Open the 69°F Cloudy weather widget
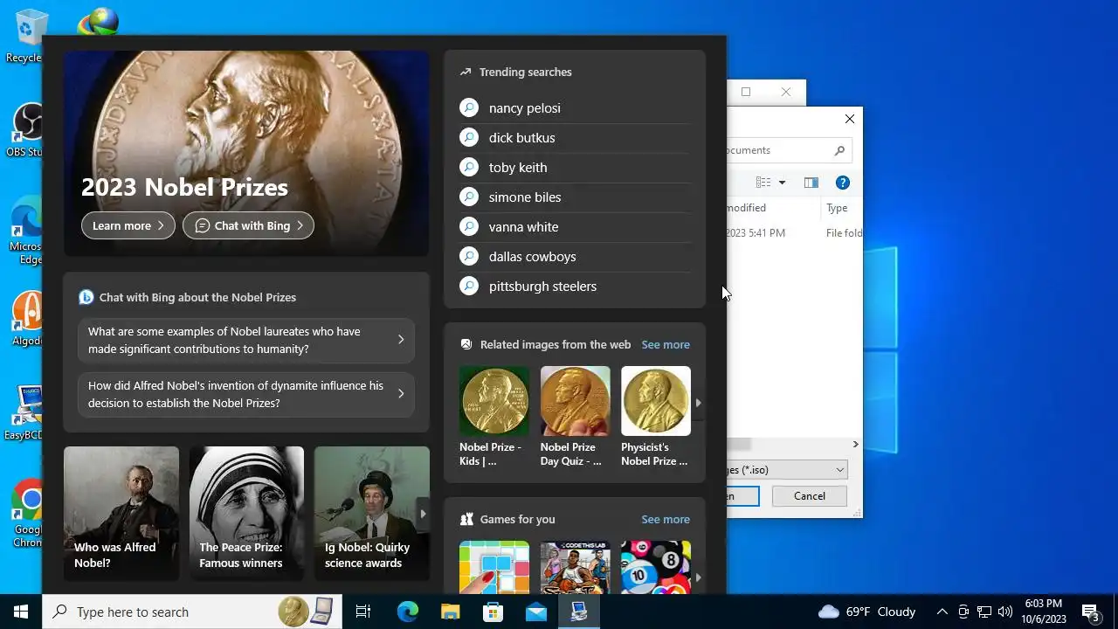Viewport: 1118px width, 629px height. 866,612
